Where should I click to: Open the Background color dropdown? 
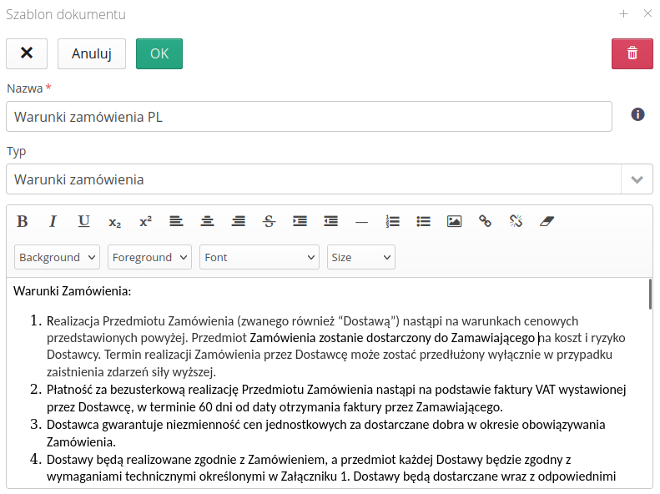(57, 257)
